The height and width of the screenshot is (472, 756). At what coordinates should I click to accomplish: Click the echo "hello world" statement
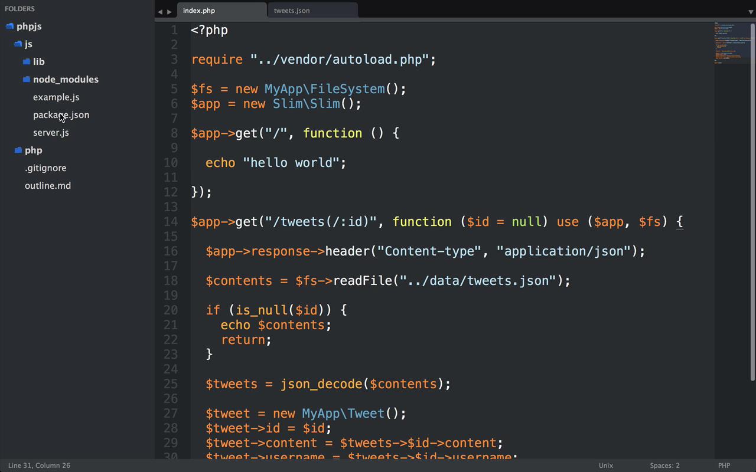click(276, 163)
